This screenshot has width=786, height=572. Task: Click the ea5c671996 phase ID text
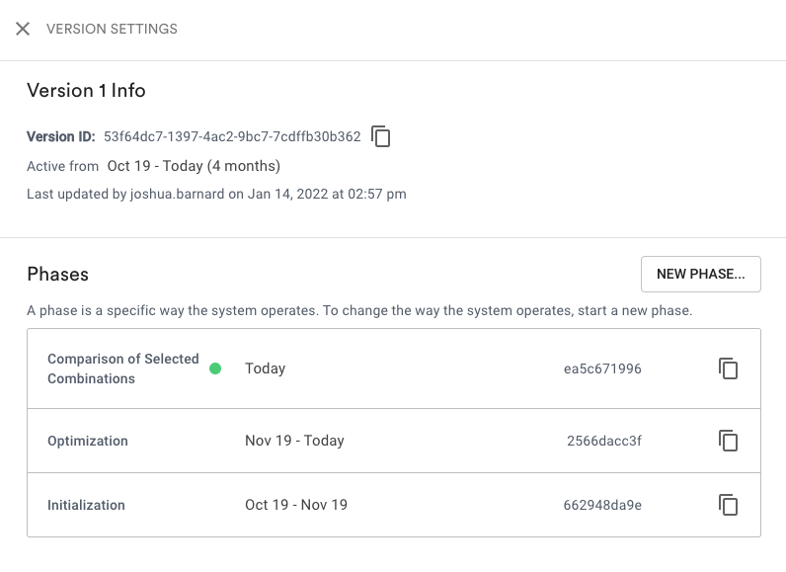click(x=602, y=368)
